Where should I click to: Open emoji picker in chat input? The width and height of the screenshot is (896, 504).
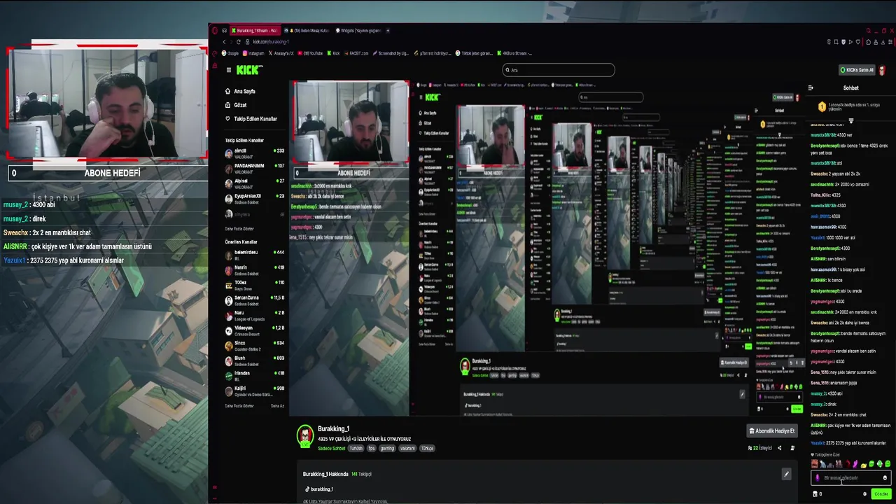coord(885,478)
